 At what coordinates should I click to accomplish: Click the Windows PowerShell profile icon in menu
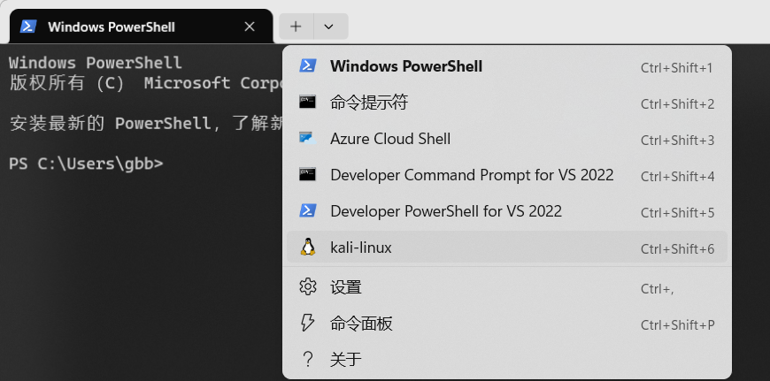308,66
